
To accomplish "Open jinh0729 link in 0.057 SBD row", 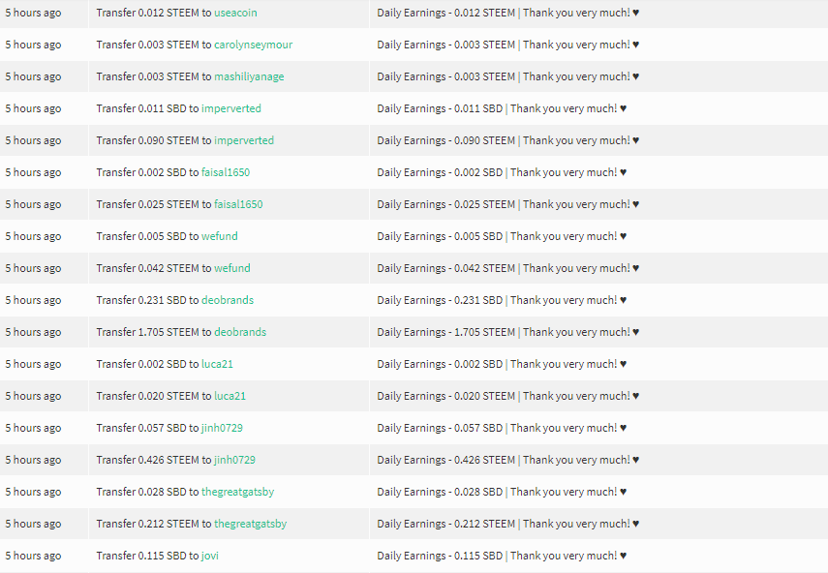I will (x=222, y=428).
